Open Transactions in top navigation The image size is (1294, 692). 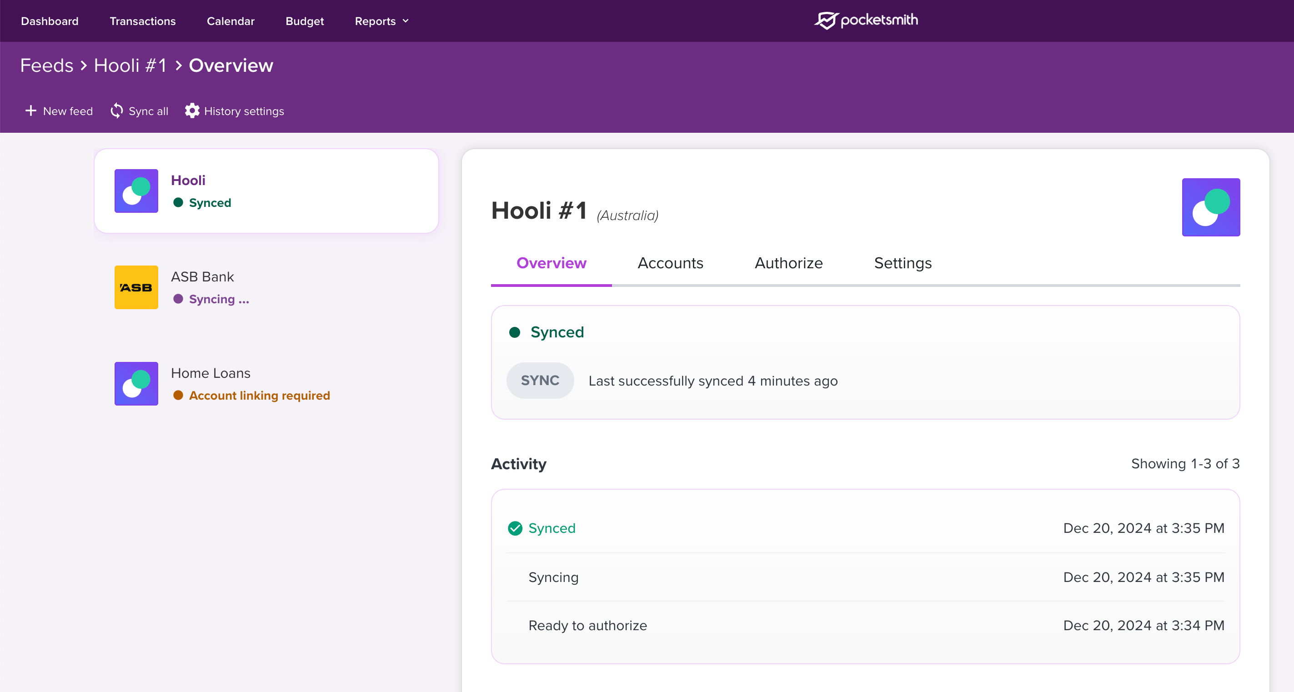tap(143, 21)
